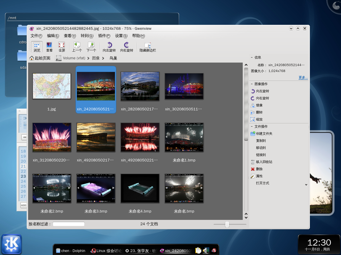The width and height of the screenshot is (341, 255).
Task: Expand arrow after 图像 breadcrumb
Action: [103, 58]
